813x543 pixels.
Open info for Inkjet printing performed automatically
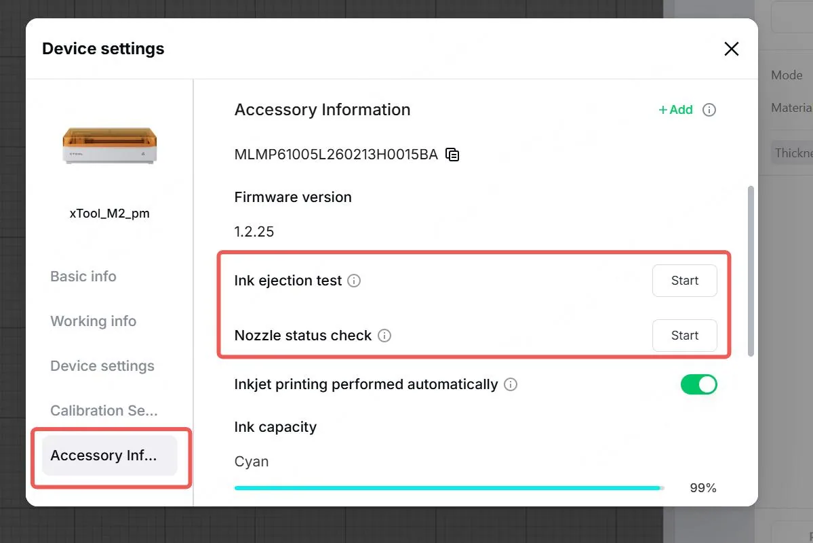point(511,384)
